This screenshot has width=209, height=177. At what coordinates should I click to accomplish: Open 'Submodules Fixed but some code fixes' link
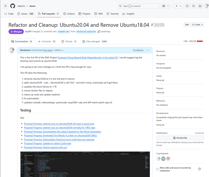click(x=59, y=139)
